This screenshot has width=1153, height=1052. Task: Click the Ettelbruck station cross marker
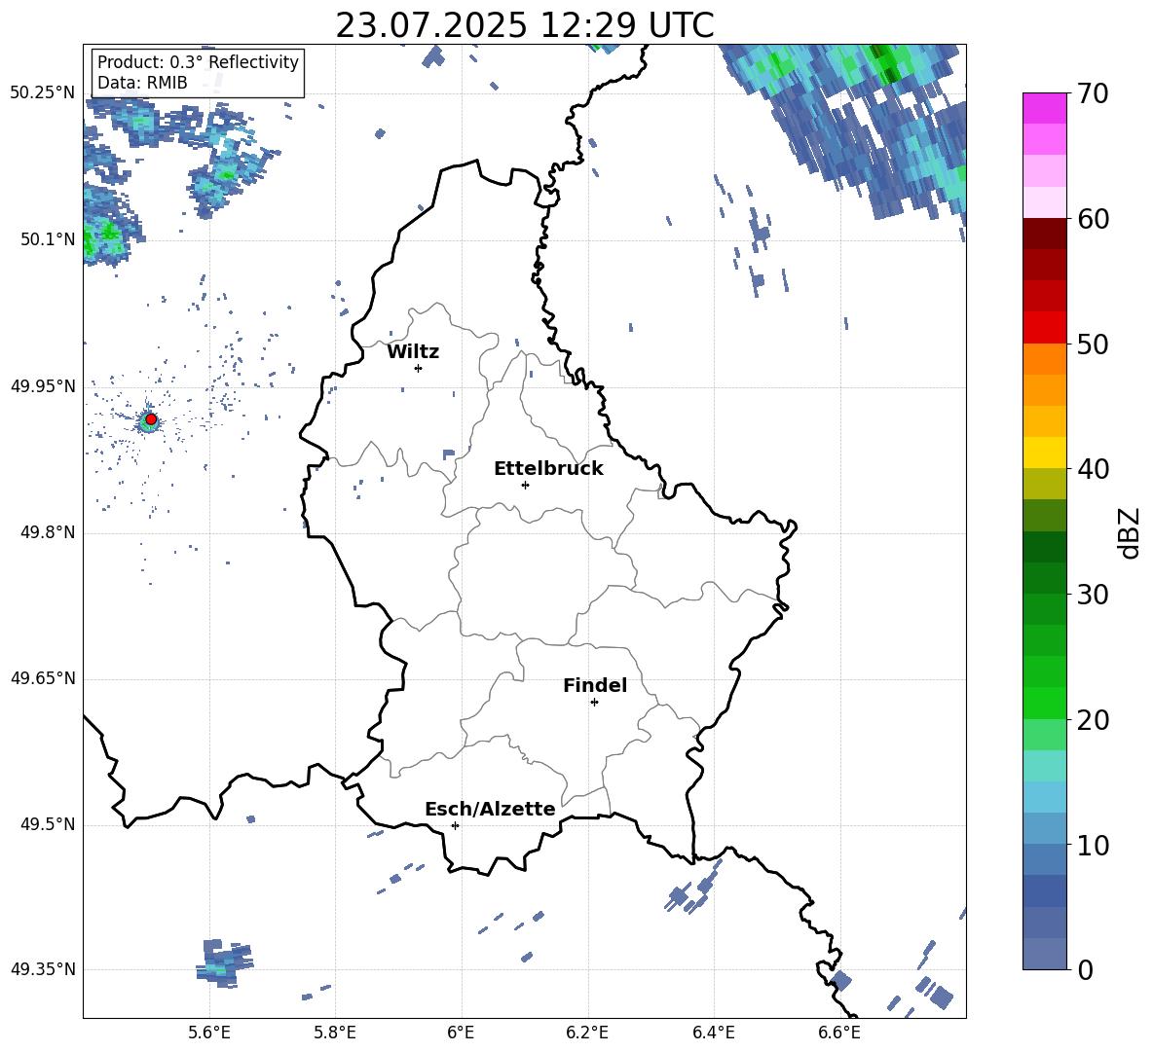525,485
